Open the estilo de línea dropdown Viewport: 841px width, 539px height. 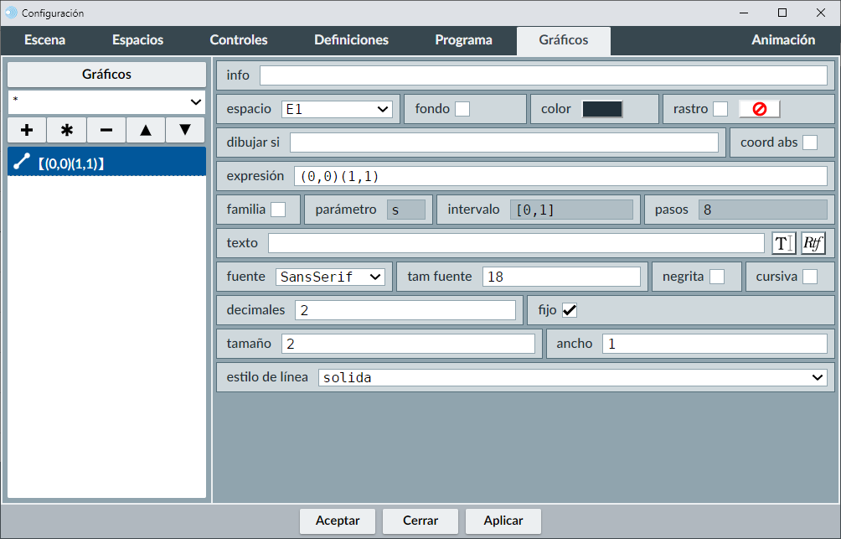coord(572,377)
